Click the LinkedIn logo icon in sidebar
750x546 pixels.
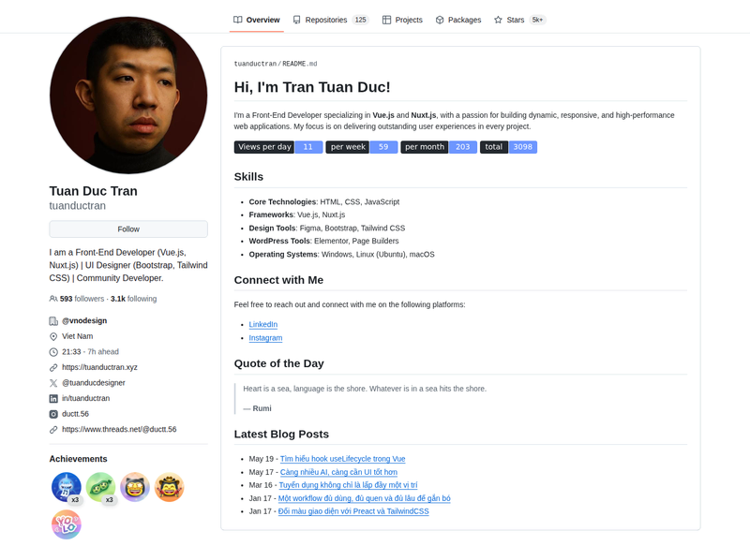[53, 399]
